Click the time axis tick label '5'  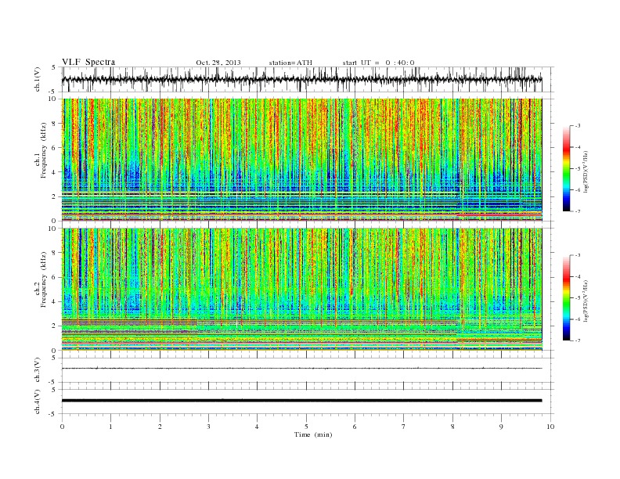(x=306, y=427)
